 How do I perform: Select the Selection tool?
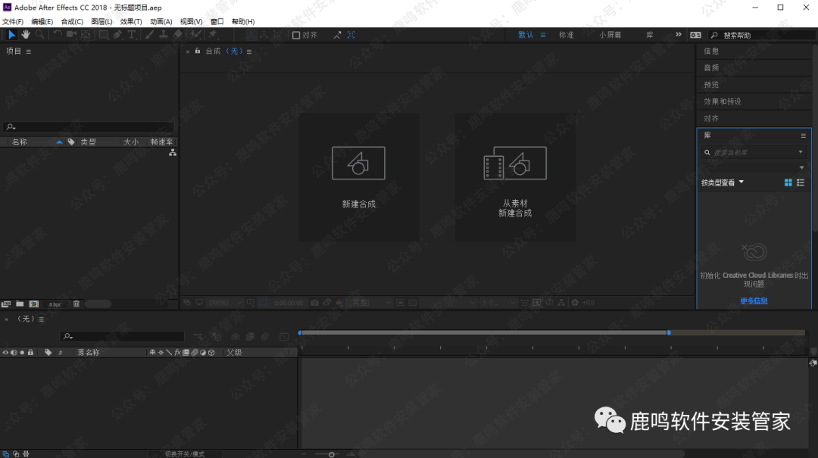coord(12,35)
